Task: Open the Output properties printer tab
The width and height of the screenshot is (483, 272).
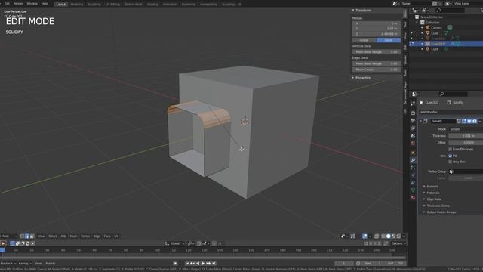Action: (x=413, y=121)
